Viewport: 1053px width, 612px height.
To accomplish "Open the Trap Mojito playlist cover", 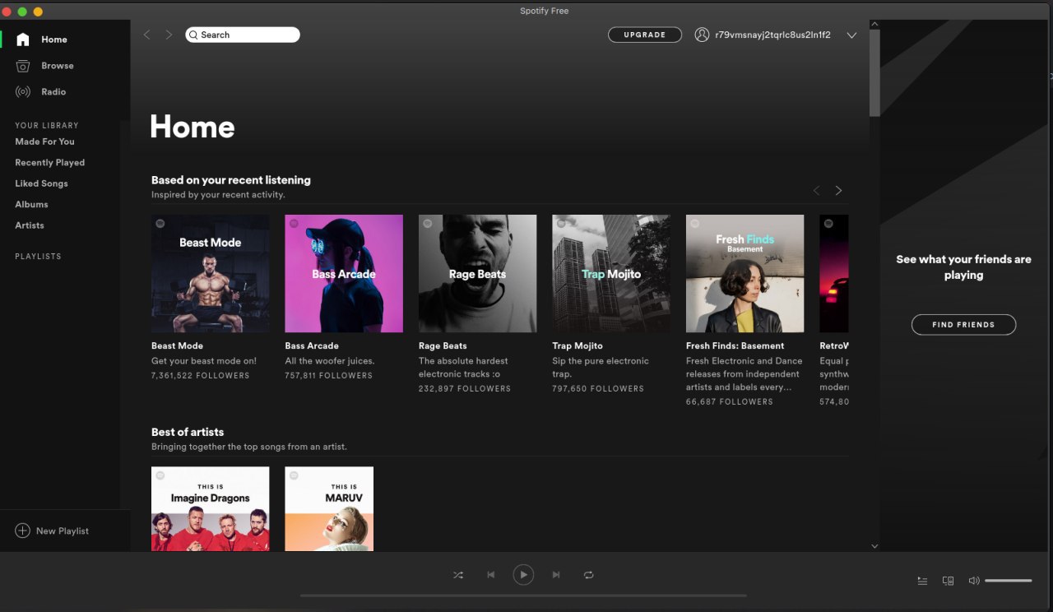I will (x=611, y=274).
